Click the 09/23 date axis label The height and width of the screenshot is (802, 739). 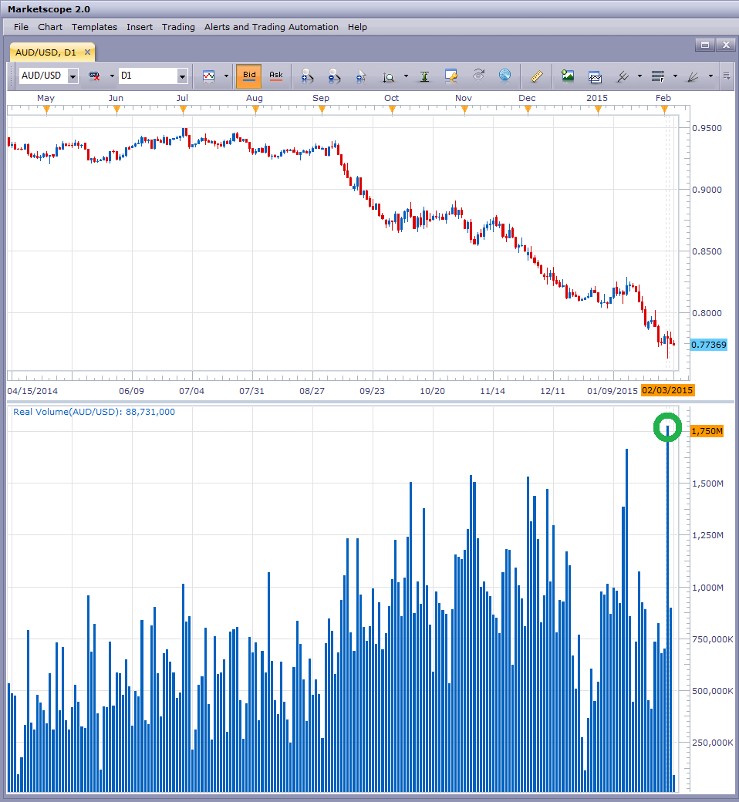tap(372, 391)
